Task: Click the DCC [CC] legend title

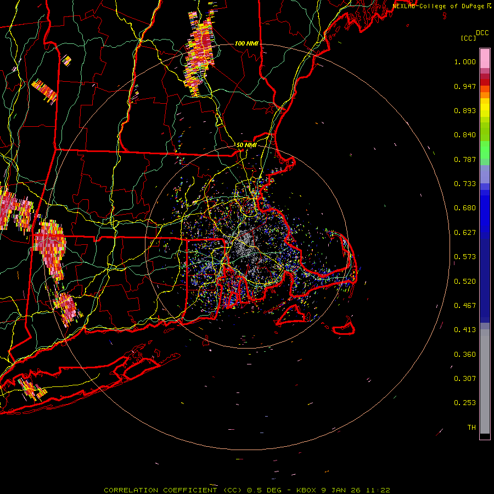Action: (475, 35)
